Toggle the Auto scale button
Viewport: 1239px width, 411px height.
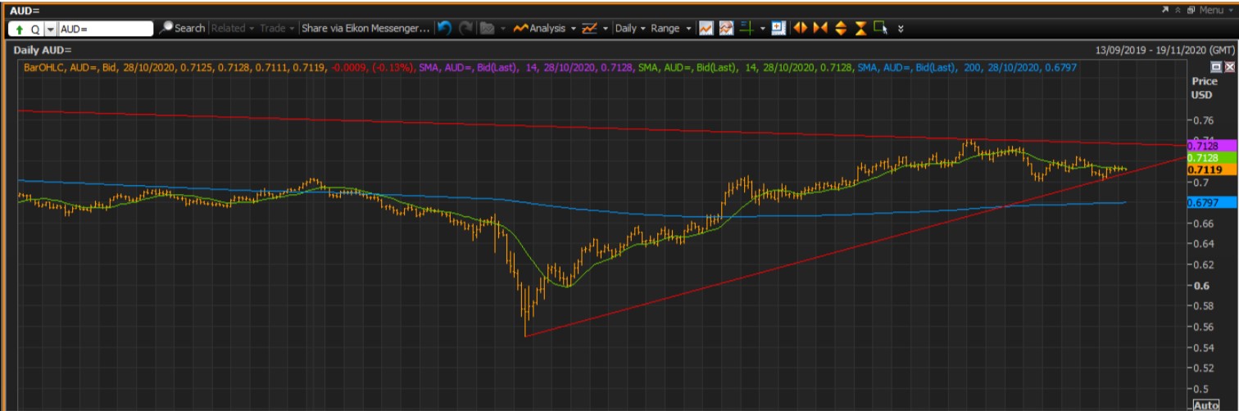(x=1205, y=405)
